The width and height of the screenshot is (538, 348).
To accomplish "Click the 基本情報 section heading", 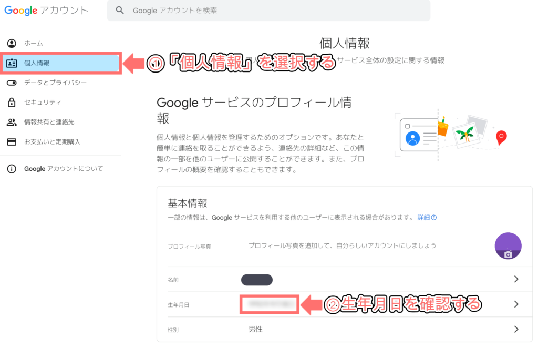I will click(188, 203).
